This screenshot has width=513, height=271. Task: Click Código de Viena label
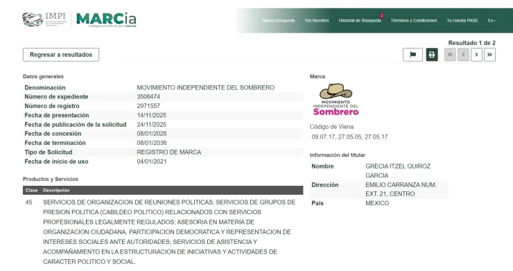pyautogui.click(x=331, y=127)
